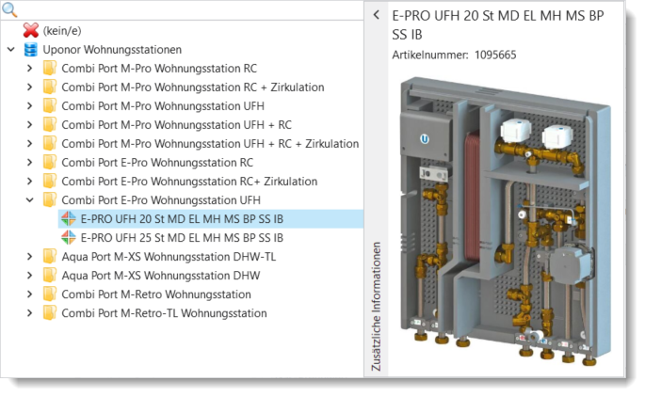Image resolution: width=645 pixels, height=397 pixels.
Task: Expand Combi Port M-Pro Wohnungsstation RC
Action: click(x=29, y=69)
